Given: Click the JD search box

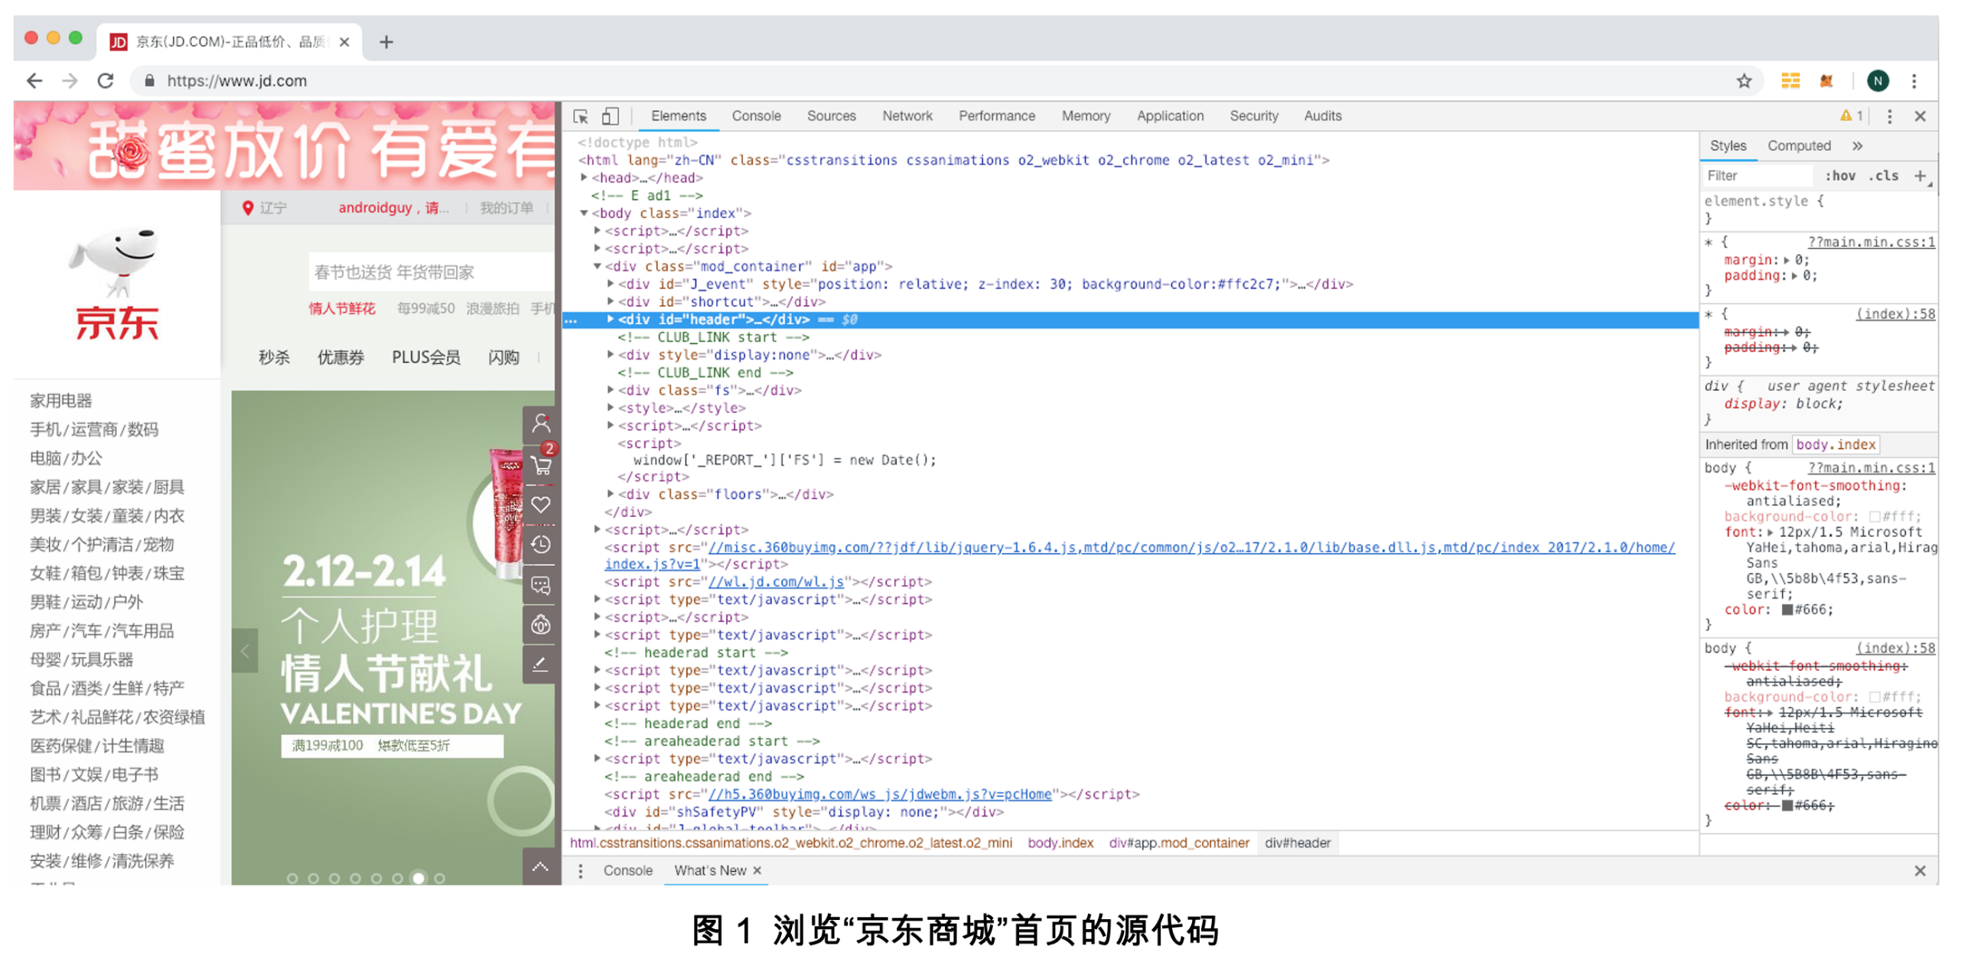Looking at the screenshot, I should (x=431, y=272).
